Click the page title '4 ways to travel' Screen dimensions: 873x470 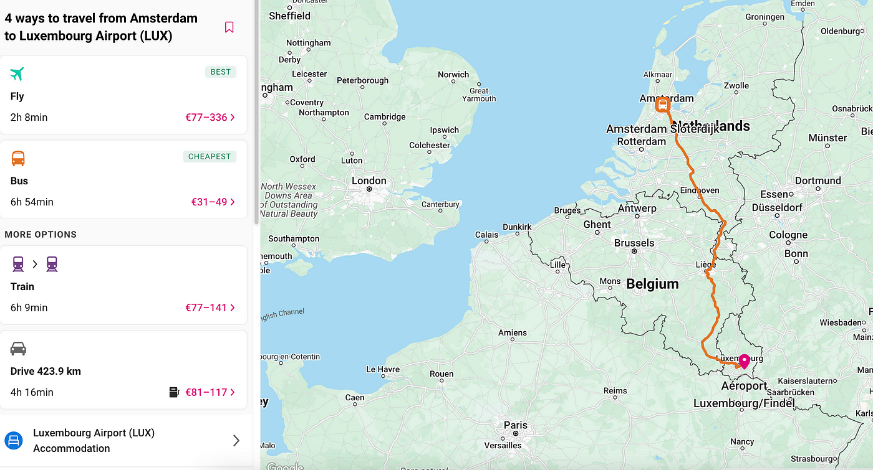(101, 27)
